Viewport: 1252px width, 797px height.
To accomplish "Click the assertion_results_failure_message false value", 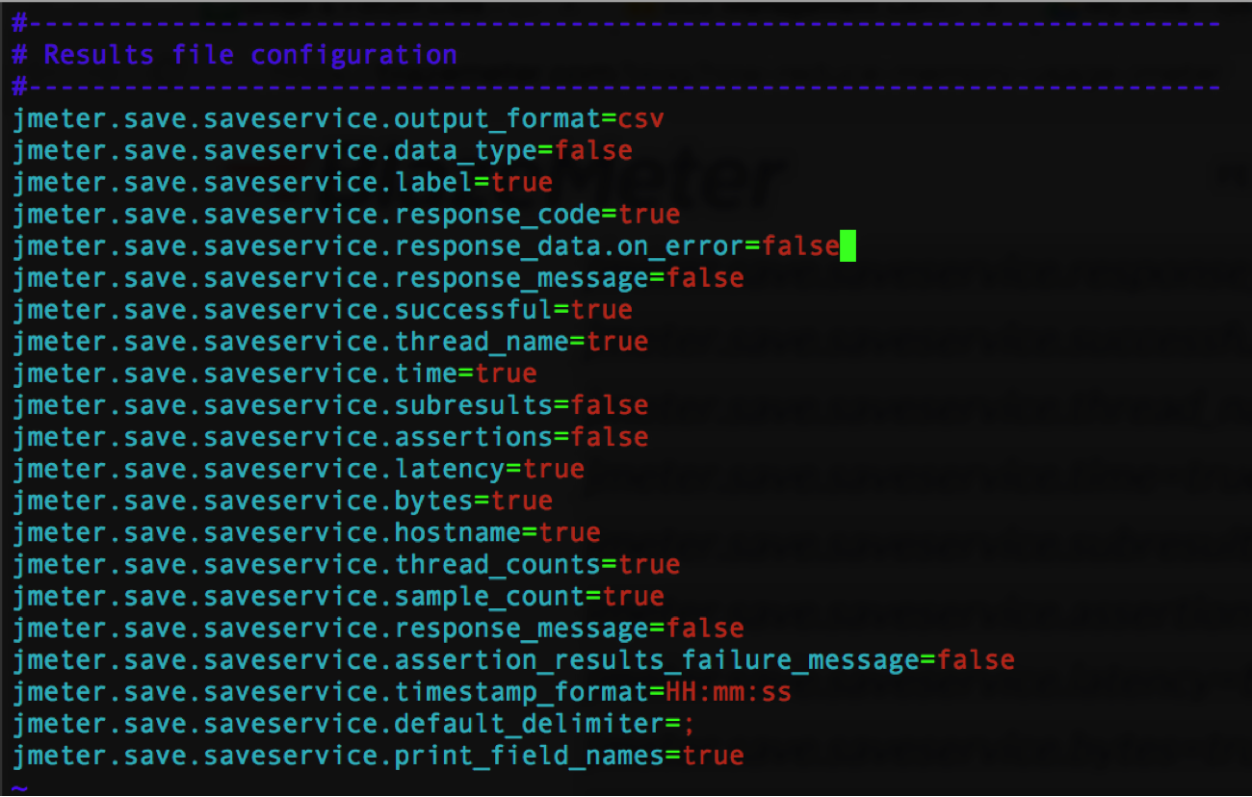I will [976, 659].
